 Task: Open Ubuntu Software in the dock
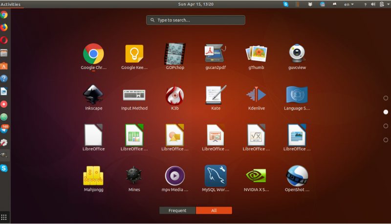click(4, 66)
